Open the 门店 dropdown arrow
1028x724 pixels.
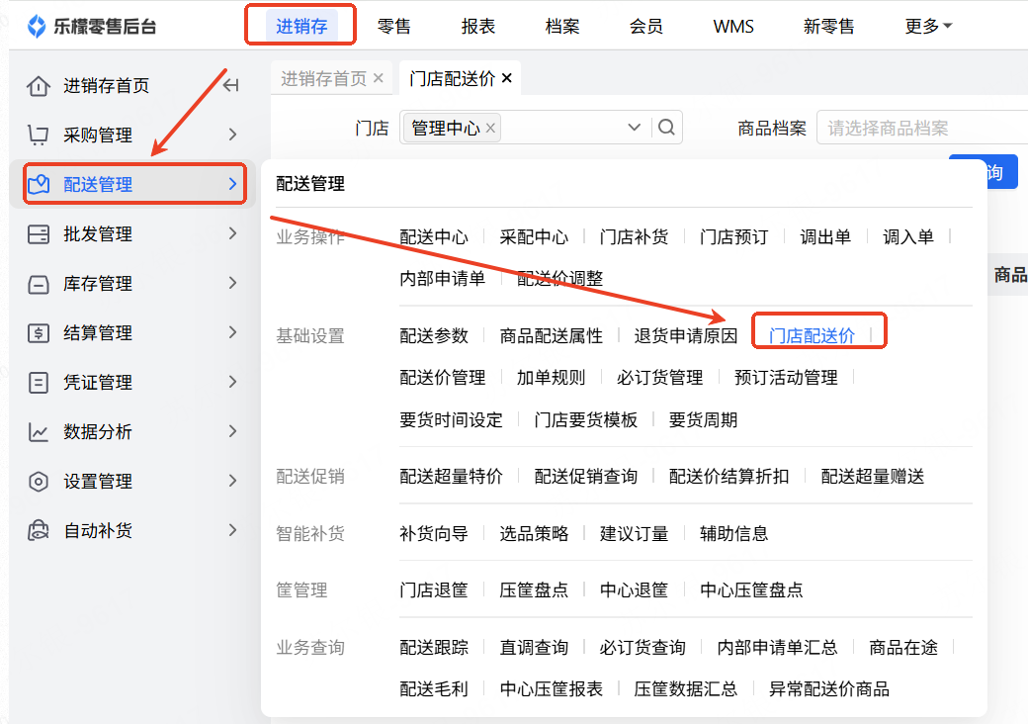(x=634, y=128)
